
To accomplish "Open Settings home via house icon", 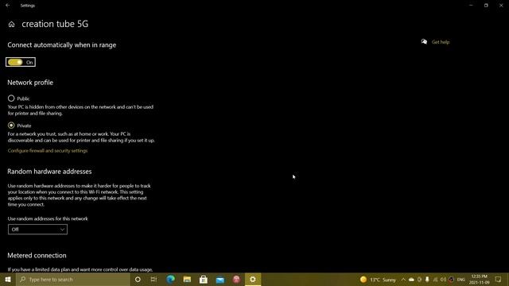I will click(11, 25).
